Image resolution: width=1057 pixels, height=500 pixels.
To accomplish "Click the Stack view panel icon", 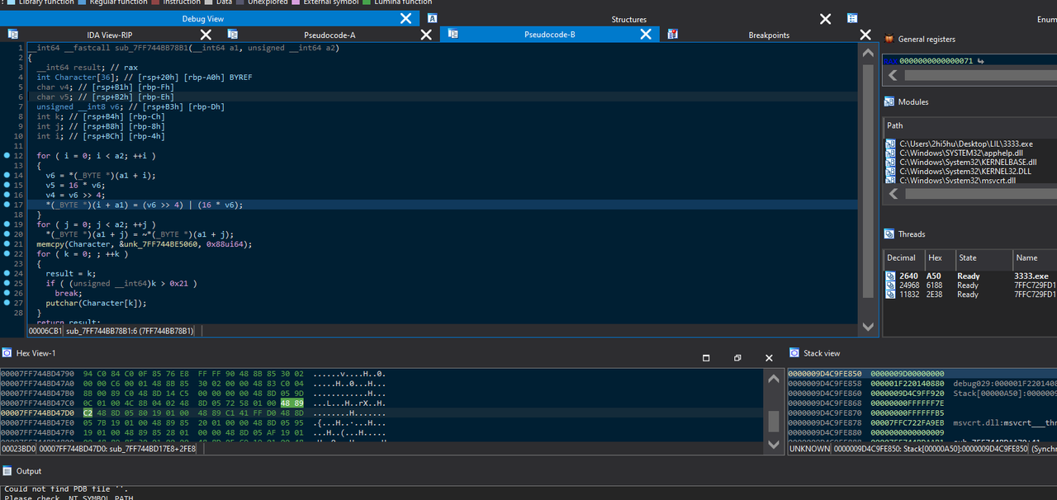I will pos(794,353).
